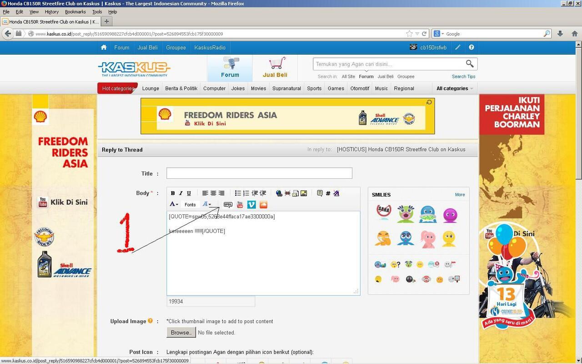Viewport: 582px width, 364px height.
Task: Expand the All categories dropdown
Action: [x=455, y=88]
